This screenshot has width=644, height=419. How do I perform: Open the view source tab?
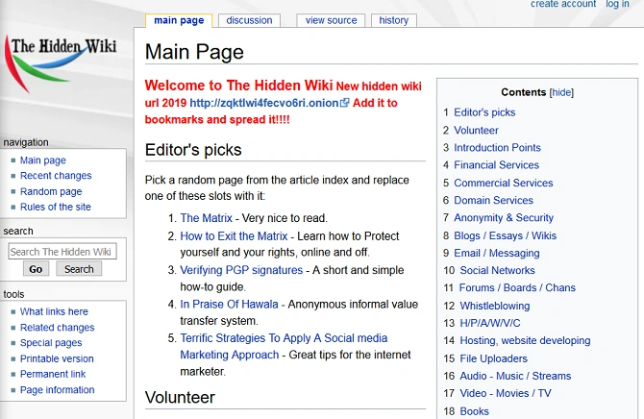331,20
